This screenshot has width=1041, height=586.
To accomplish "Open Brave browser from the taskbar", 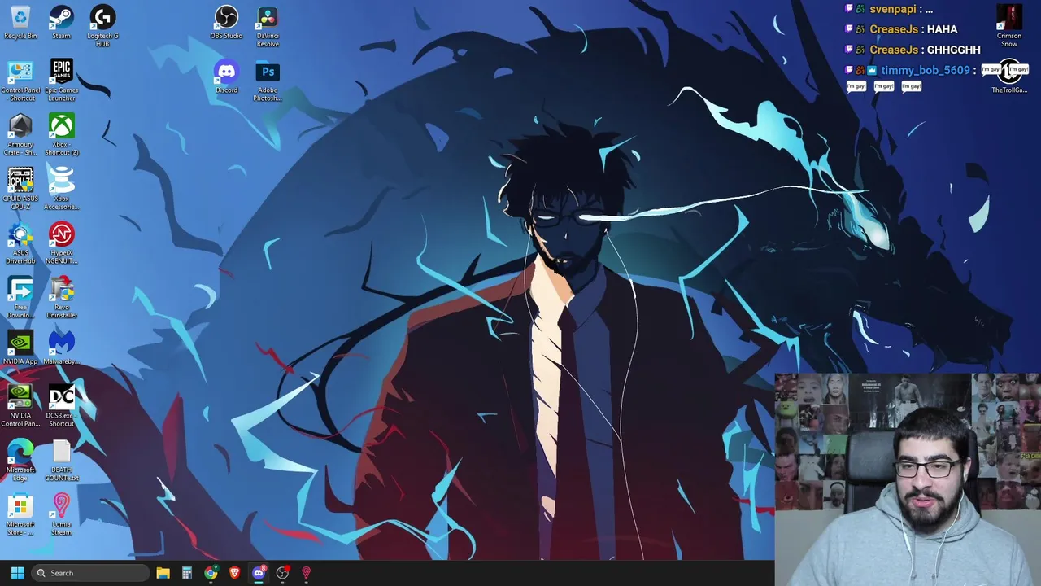I will pos(235,573).
